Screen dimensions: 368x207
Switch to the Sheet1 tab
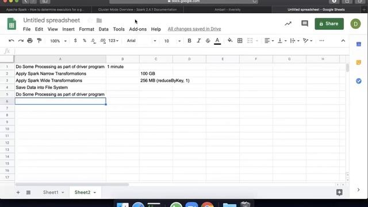[x=51, y=192]
